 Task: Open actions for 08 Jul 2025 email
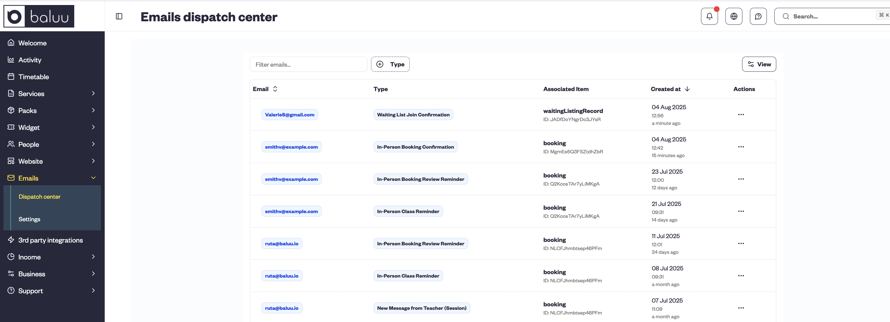[741, 276]
